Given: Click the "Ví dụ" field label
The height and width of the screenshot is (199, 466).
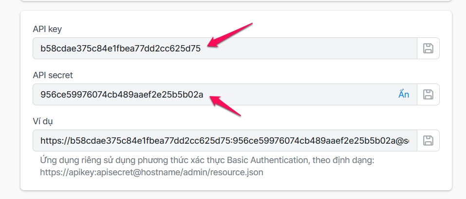Looking at the screenshot, I should tap(43, 121).
